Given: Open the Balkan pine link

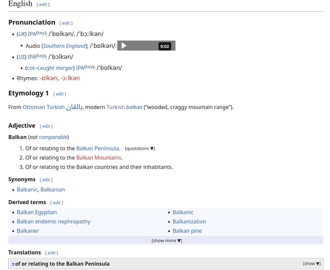Looking at the screenshot, I should [187, 231].
